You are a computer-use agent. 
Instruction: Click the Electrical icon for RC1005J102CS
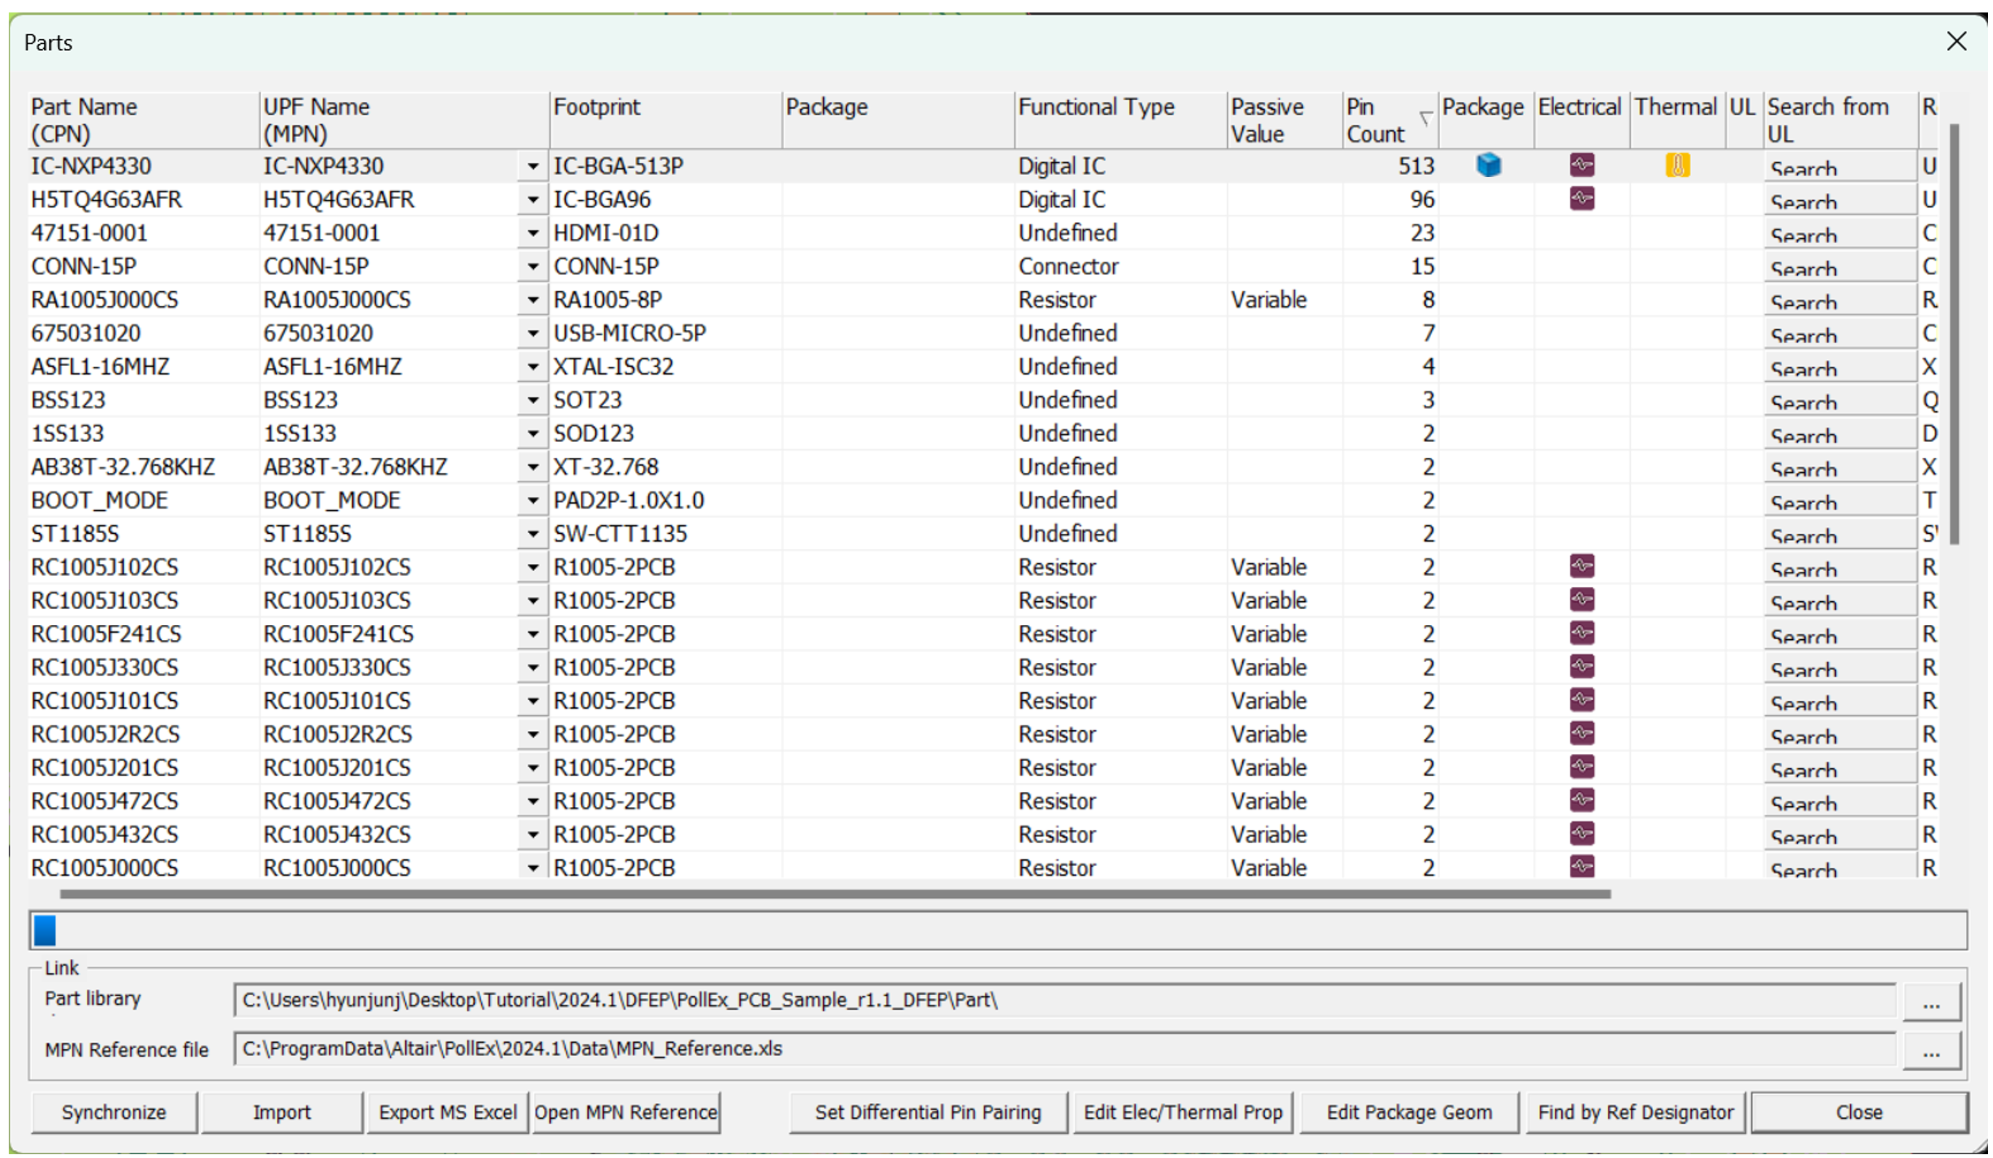(1582, 566)
